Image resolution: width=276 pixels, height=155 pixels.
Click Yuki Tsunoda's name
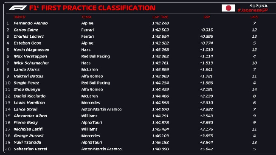click(27, 142)
